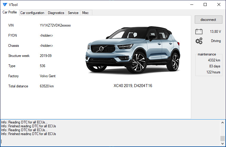Minimize the VTool window
The image size is (226, 147).
click(x=192, y=4)
